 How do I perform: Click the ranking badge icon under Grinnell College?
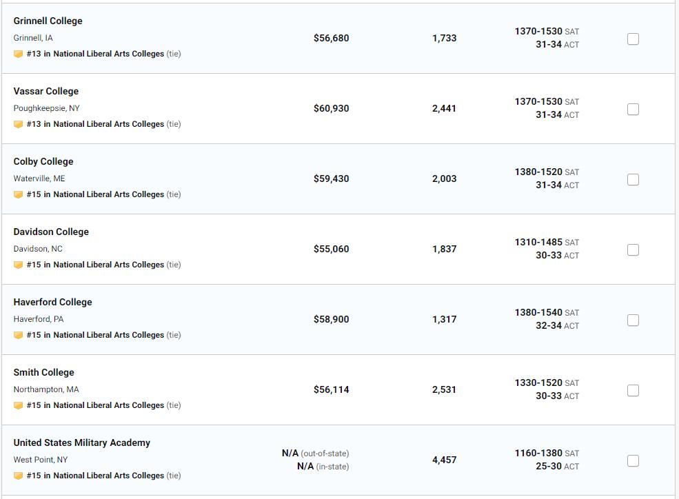(18, 54)
